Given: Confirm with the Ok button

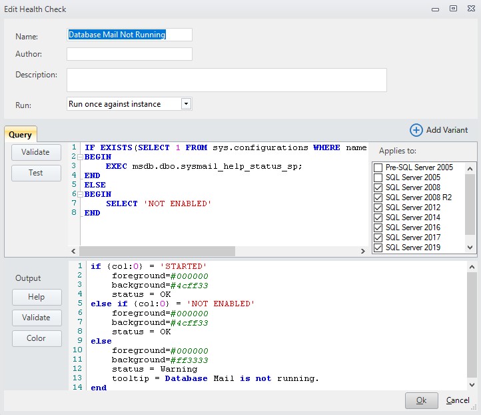Looking at the screenshot, I should 421,400.
